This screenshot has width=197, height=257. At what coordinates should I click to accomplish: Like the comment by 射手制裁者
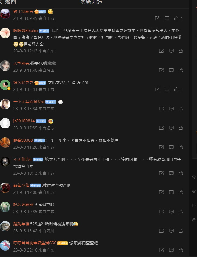coord(176,18)
